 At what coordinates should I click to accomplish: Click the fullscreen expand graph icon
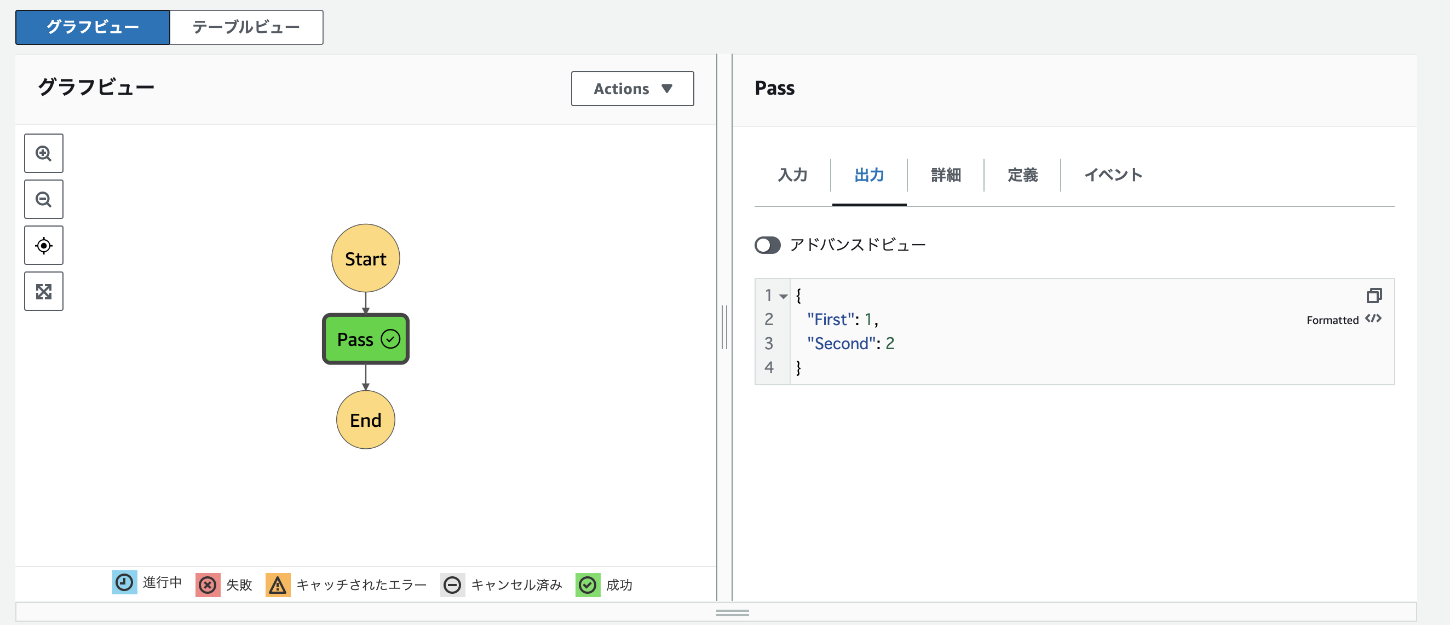coord(43,291)
